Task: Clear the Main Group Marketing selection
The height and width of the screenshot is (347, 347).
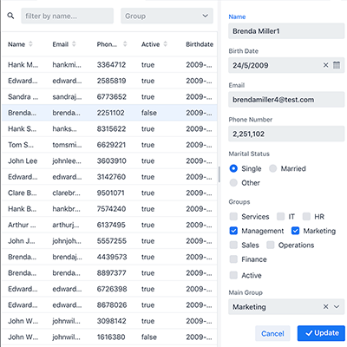Action: point(325,306)
